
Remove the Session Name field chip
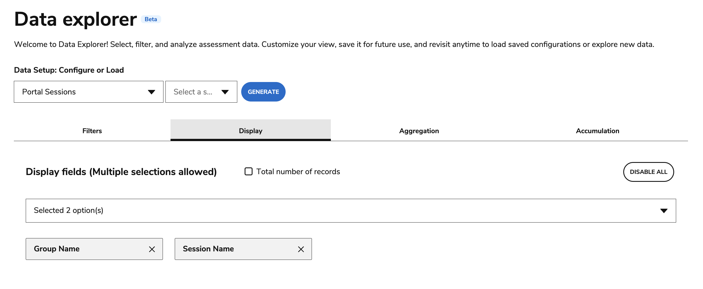(301, 249)
